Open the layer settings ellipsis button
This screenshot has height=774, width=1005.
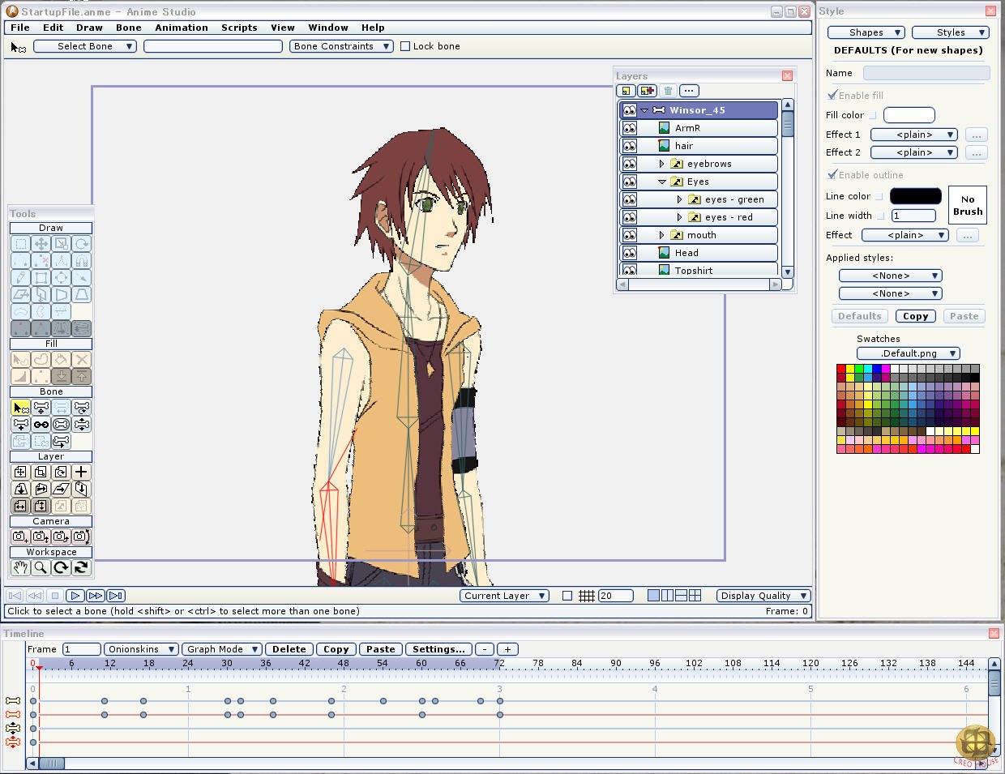(x=689, y=91)
